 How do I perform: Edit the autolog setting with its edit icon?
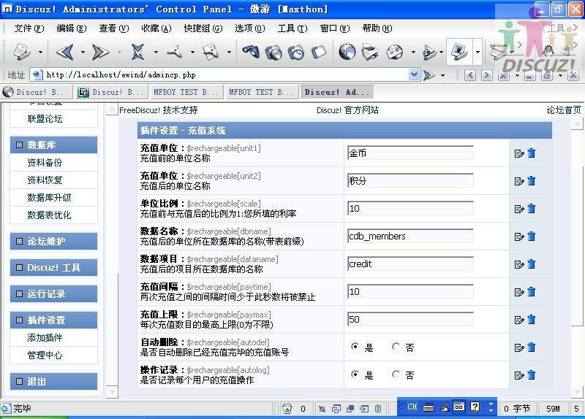click(x=519, y=375)
